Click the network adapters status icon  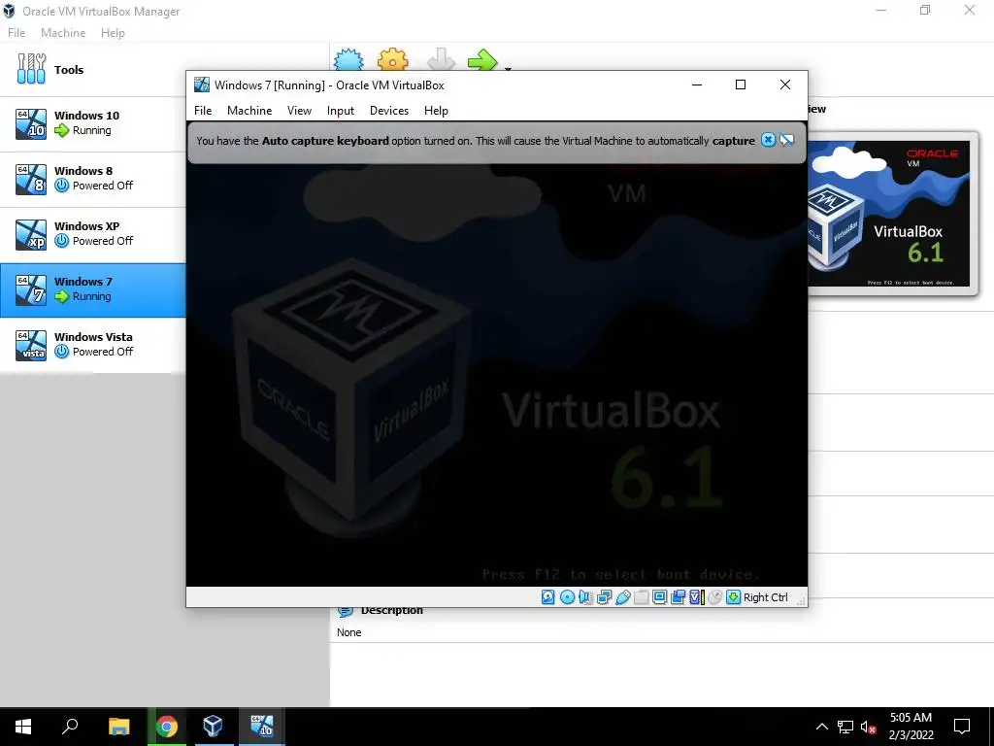[x=604, y=597]
